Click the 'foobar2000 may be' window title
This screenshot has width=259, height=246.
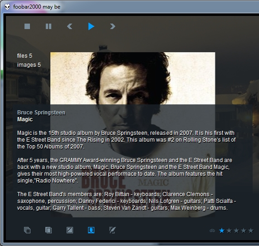click(x=37, y=7)
